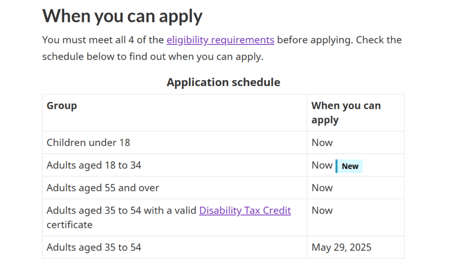Click 'Now' in the Adults 55 and over row
The image size is (475, 263).
click(x=322, y=188)
